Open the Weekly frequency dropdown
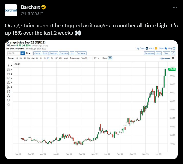The image size is (183, 164). pos(86,58)
